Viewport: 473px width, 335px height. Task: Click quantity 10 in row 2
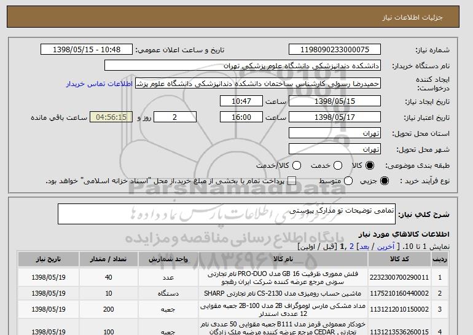[109, 293]
